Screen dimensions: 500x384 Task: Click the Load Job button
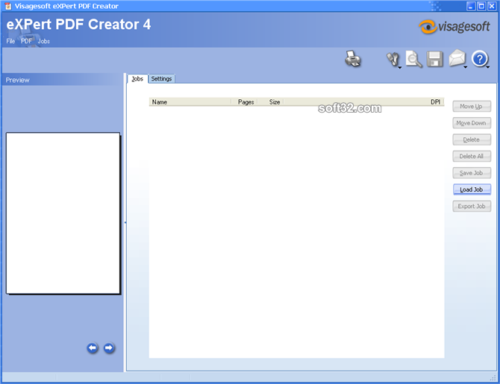pyautogui.click(x=472, y=189)
